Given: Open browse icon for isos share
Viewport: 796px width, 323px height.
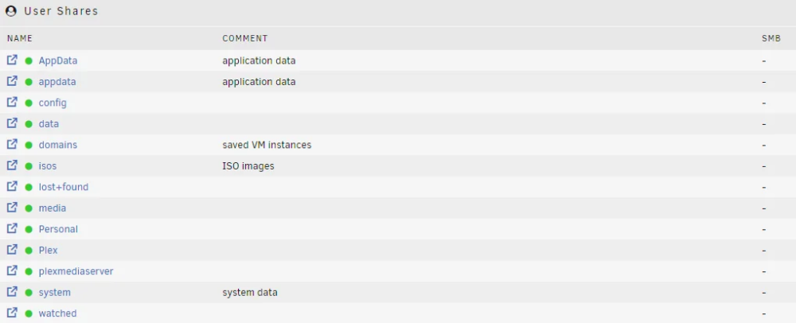Looking at the screenshot, I should 12,165.
